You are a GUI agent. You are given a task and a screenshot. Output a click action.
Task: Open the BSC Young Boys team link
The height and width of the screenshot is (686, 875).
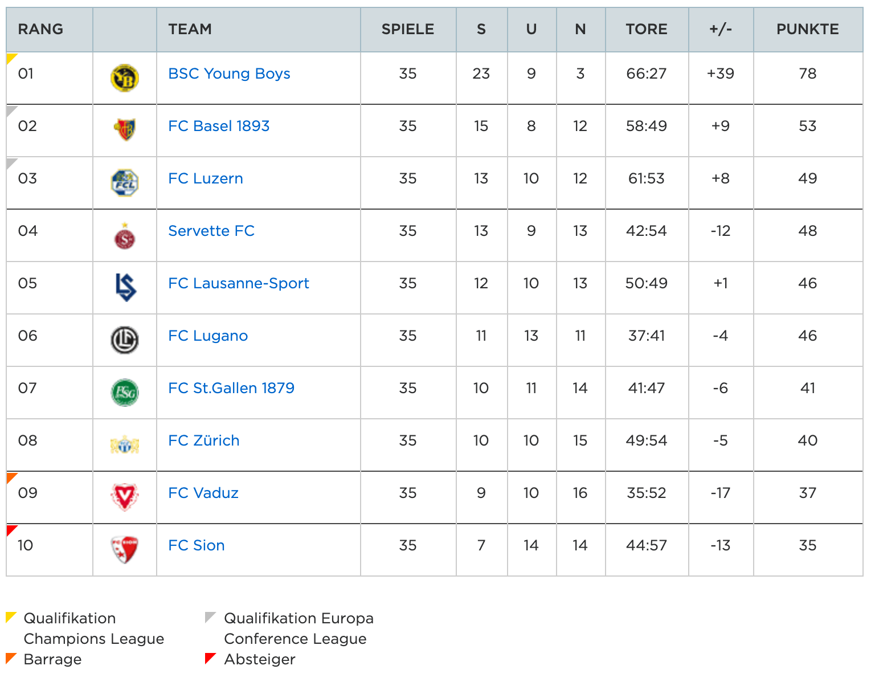[x=229, y=73]
